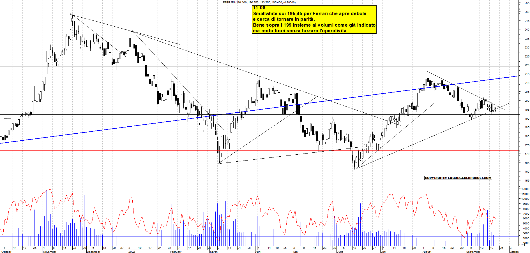This screenshot has width=530, height=253.
Task: Click the 6000 volume axis label
Action: (x=526, y=219)
